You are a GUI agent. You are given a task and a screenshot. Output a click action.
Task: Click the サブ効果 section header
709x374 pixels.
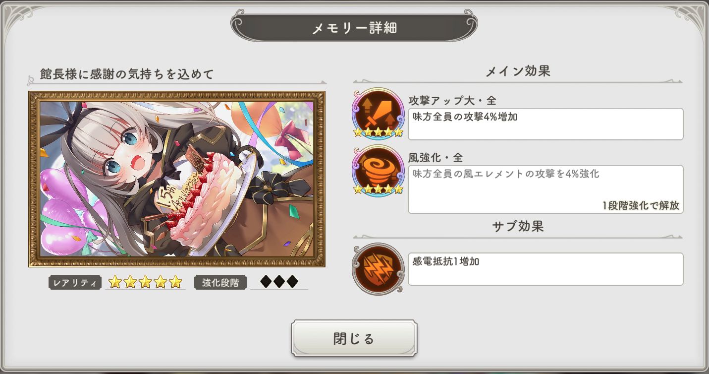click(x=518, y=227)
